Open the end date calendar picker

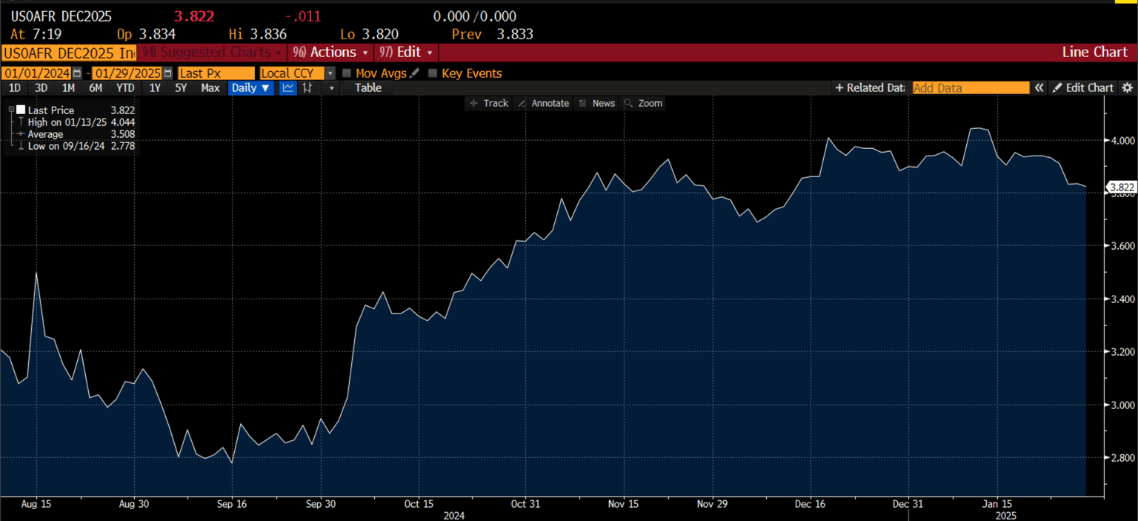point(167,73)
